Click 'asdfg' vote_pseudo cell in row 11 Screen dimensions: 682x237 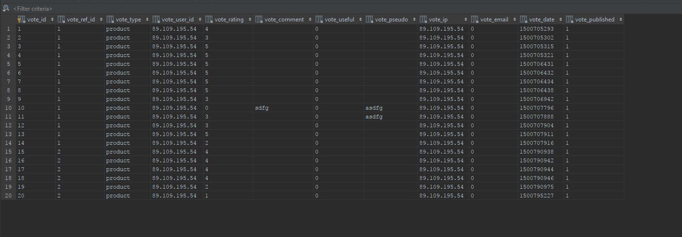coord(390,117)
